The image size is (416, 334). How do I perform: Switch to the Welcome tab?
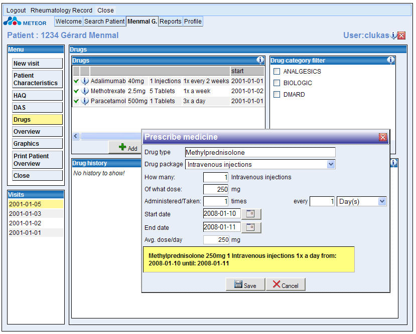pos(69,22)
